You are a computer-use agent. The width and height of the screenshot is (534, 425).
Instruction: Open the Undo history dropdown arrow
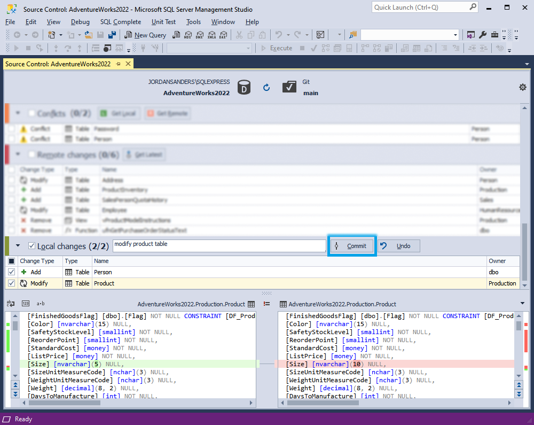(x=288, y=35)
